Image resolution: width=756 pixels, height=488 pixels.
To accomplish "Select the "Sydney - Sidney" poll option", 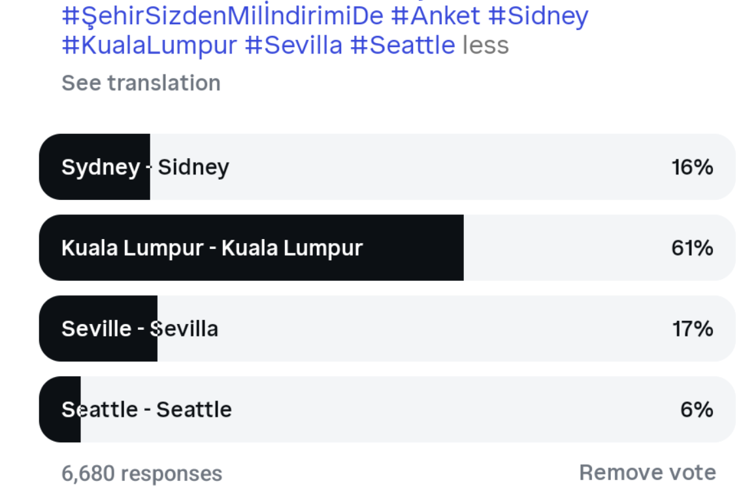I will 145,167.
